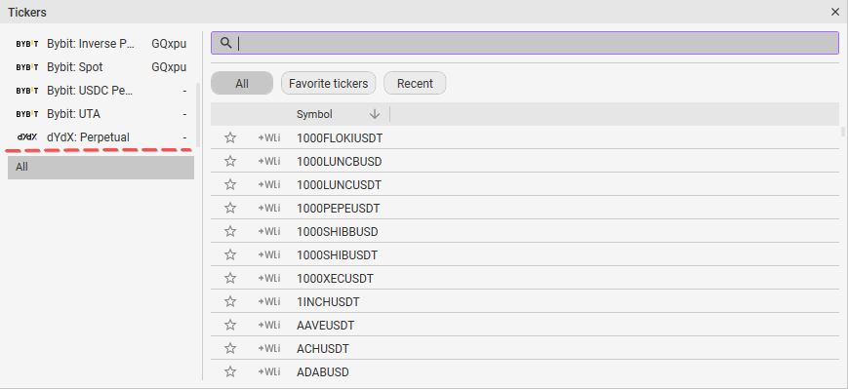The height and width of the screenshot is (389, 848).
Task: Click the ticker list scrollbar
Action: (842, 132)
